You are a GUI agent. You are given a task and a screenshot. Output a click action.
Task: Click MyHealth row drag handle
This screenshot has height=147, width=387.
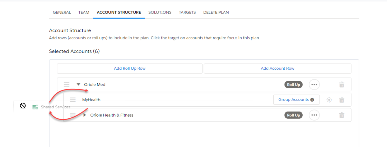click(x=73, y=100)
